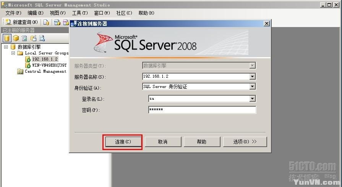
Task: Click server icon beside 192.168.1.2 in tree
Action: (28, 59)
